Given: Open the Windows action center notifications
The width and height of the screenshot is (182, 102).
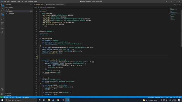Looking at the screenshot, I should click(179, 100).
